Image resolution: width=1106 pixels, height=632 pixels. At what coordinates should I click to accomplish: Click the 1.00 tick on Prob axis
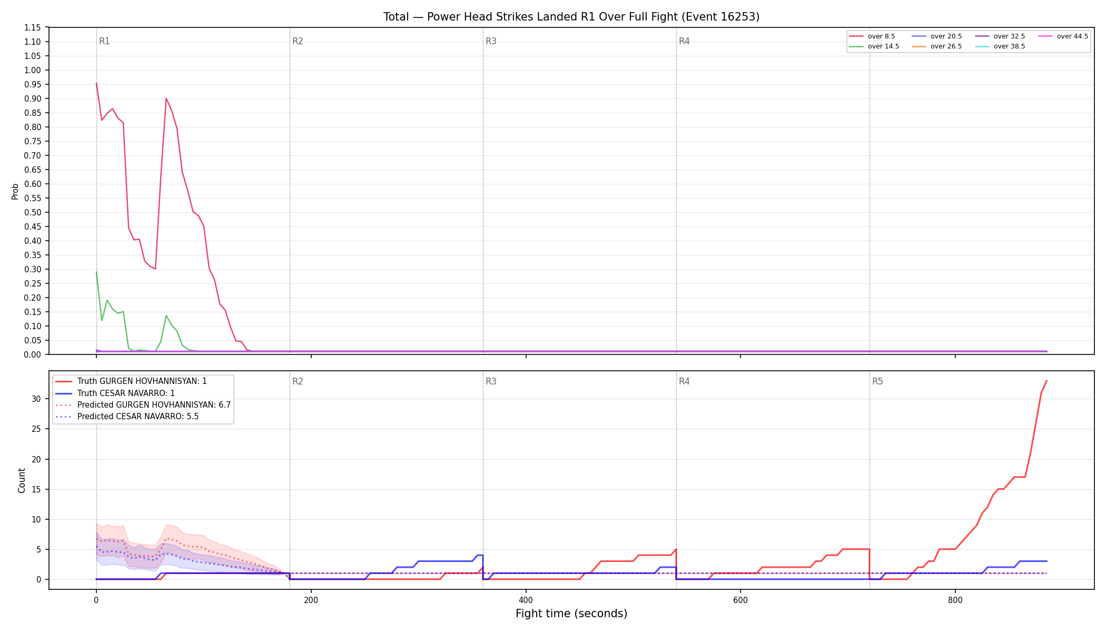pyautogui.click(x=33, y=71)
